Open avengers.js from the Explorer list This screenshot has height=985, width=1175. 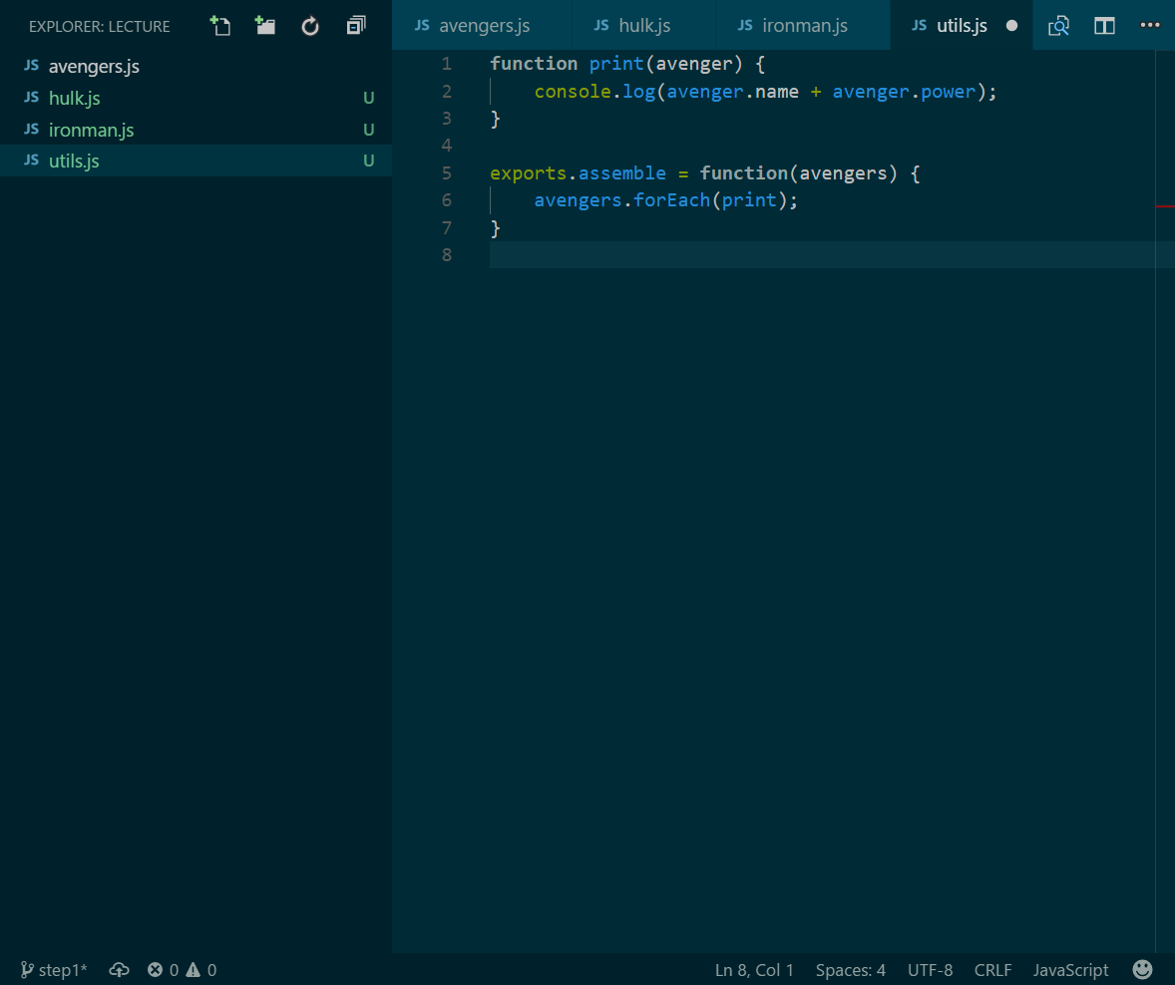(196, 66)
